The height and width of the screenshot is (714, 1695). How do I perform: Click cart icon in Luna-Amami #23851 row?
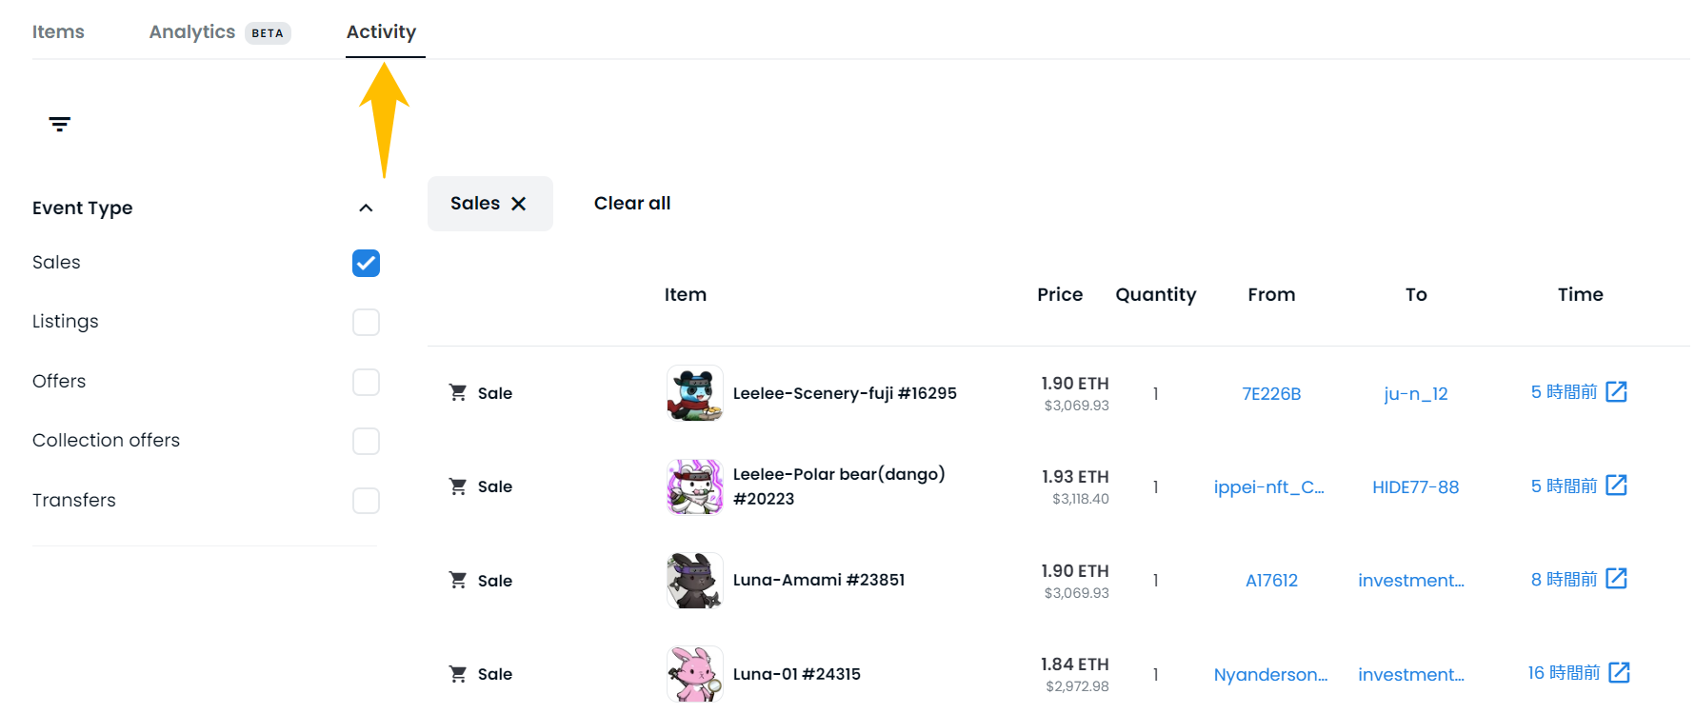click(458, 580)
